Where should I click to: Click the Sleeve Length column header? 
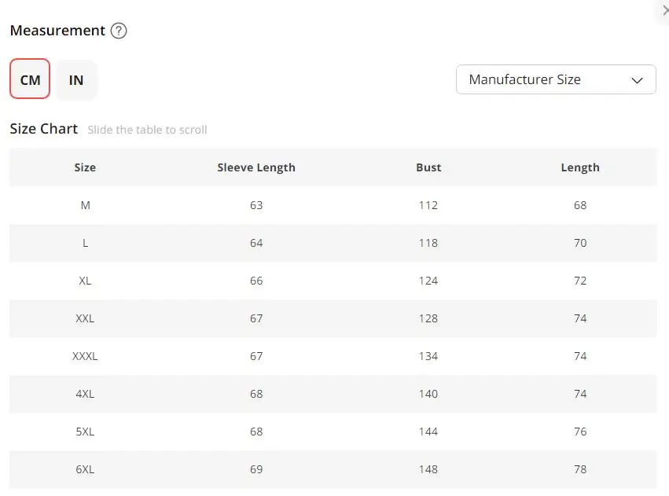[x=256, y=167]
